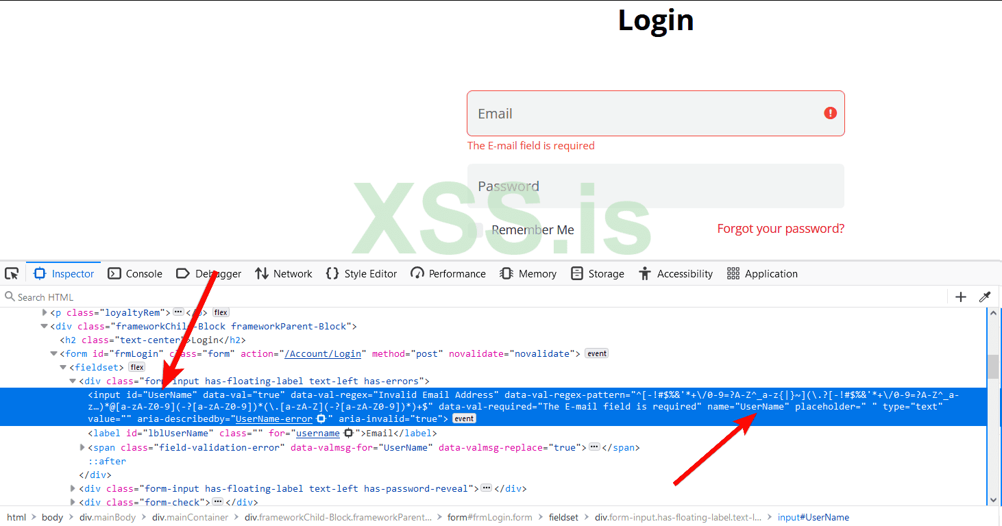The height and width of the screenshot is (526, 1002).
Task: Click the Login page heading
Action: click(x=656, y=20)
